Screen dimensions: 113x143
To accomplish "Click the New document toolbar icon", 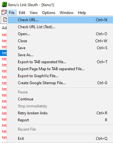I will [x=5, y=20].
